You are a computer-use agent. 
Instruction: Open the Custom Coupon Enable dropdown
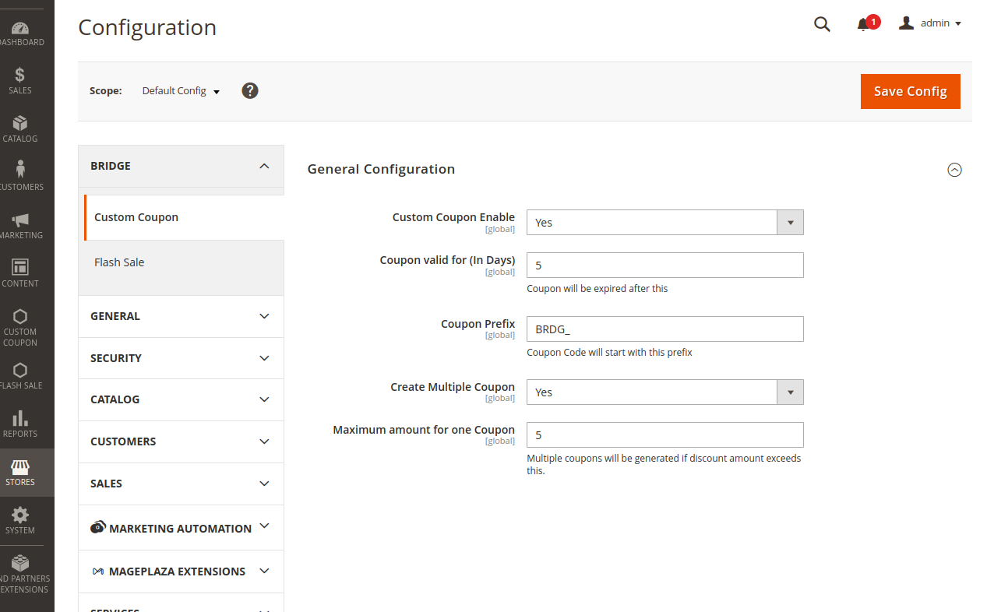(664, 223)
